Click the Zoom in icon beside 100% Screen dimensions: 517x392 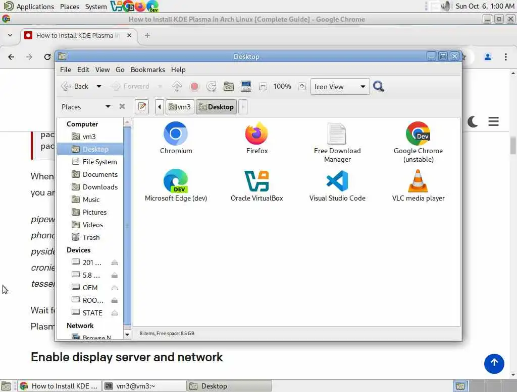point(302,87)
